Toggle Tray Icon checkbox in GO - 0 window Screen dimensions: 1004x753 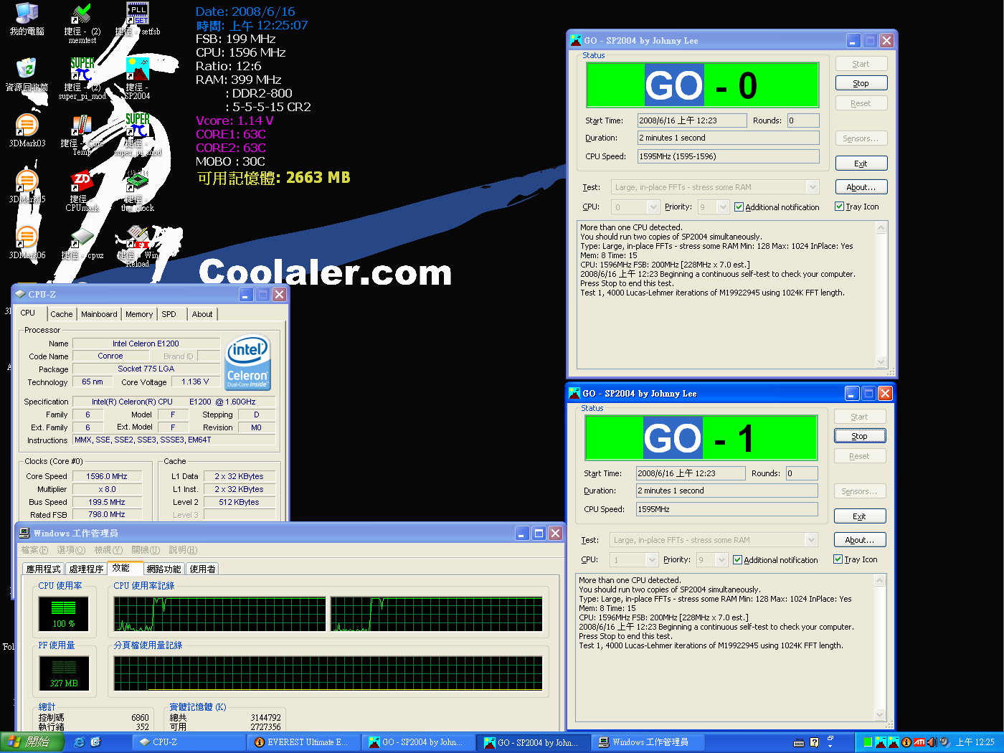click(856, 207)
